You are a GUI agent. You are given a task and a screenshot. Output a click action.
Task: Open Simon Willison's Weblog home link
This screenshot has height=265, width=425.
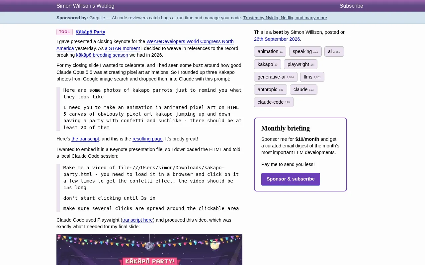point(85,6)
